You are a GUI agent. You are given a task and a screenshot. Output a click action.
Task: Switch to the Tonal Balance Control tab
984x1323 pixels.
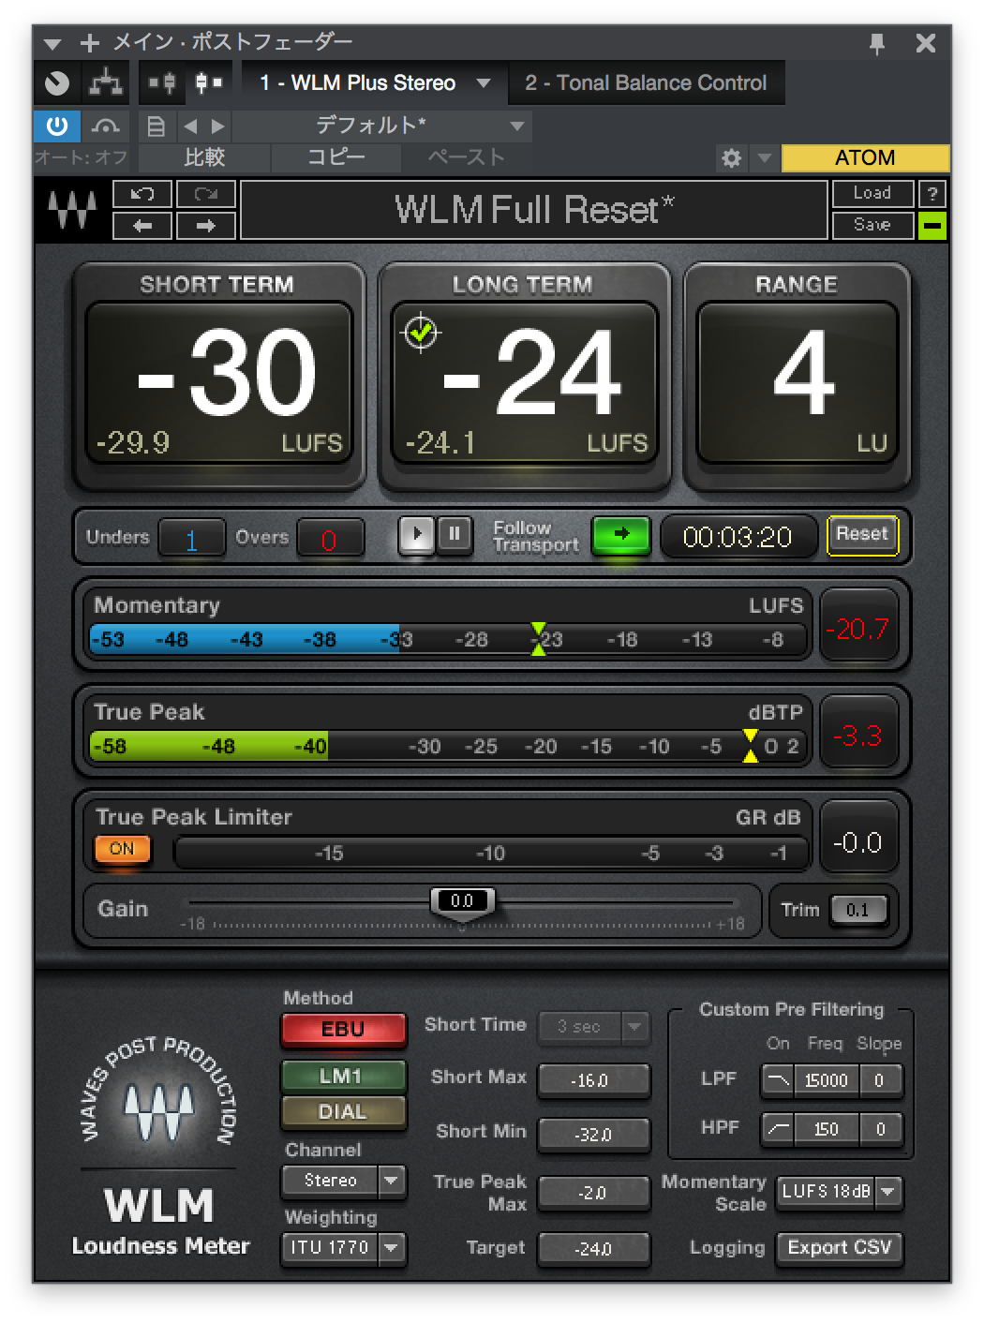[646, 83]
